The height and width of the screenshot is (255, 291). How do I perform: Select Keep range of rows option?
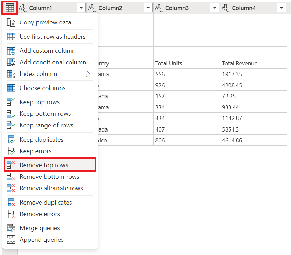click(46, 125)
